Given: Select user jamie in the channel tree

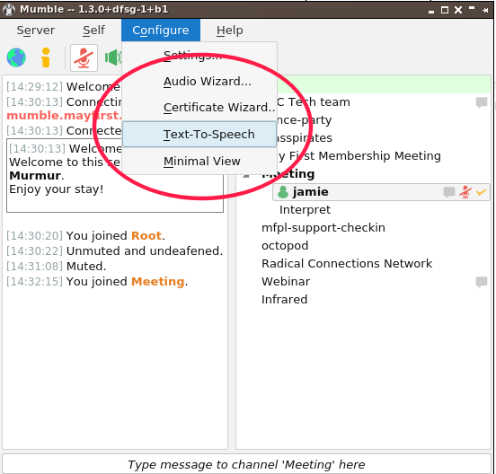Looking at the screenshot, I should tap(381, 192).
